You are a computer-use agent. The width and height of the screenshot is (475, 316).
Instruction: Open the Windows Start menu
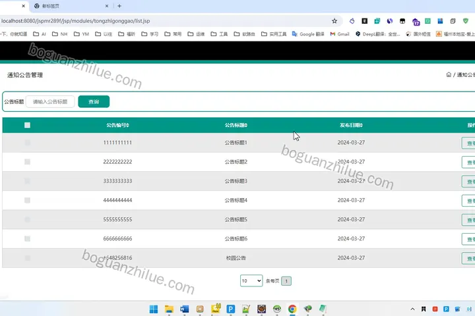[154, 309]
